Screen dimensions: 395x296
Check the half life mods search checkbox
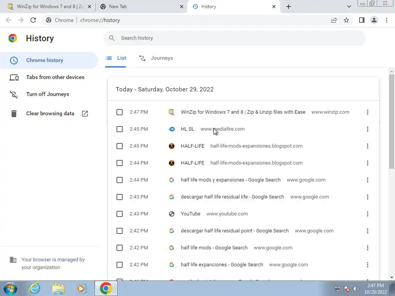point(120,248)
